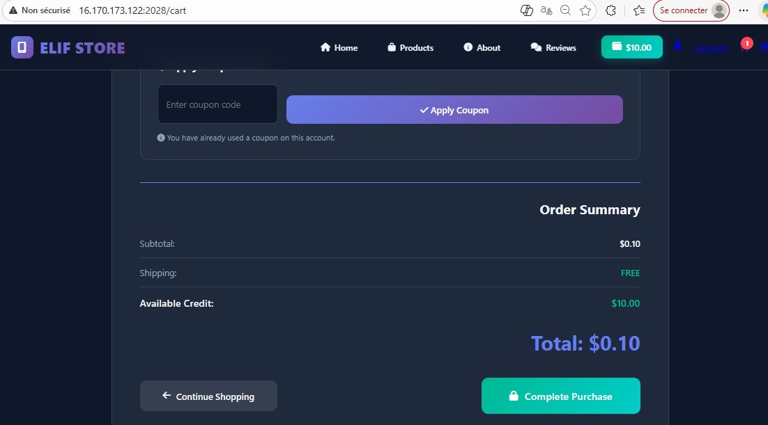Open the Copilot icon in address bar
The width and height of the screenshot is (768, 425).
click(x=527, y=10)
